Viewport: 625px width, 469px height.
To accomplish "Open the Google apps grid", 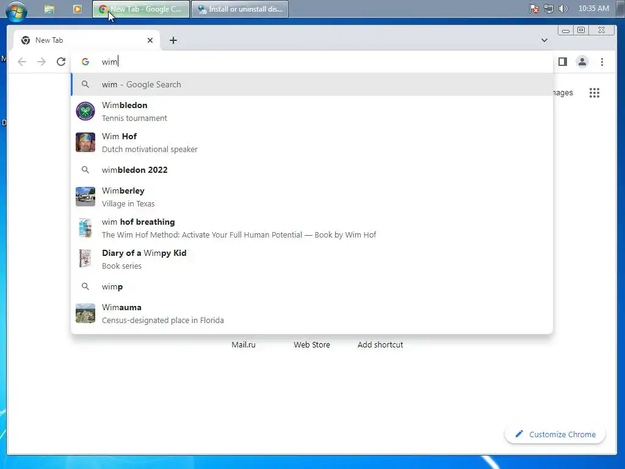I will 594,93.
